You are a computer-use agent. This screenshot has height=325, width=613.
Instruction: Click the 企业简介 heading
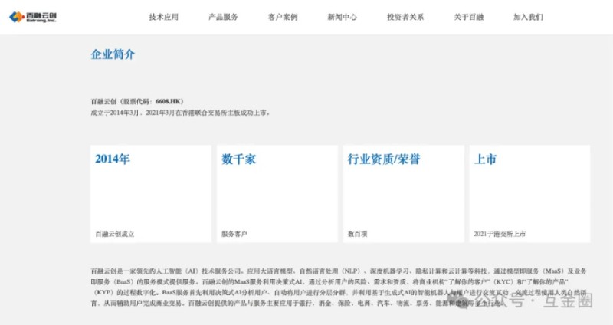113,54
